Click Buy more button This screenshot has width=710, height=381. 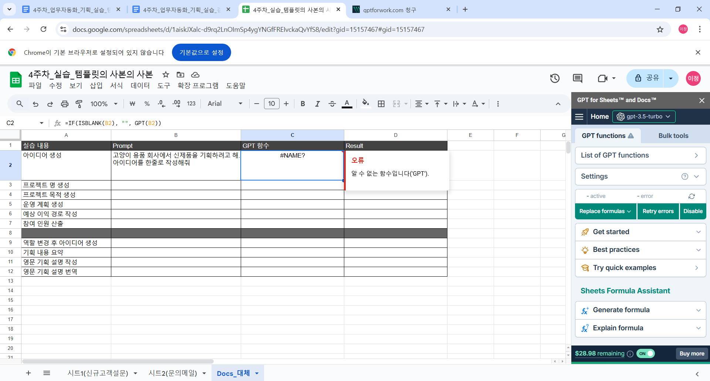pos(692,354)
